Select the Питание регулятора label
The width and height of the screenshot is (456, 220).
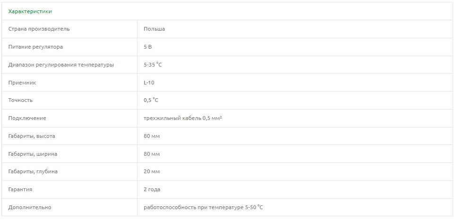(35, 47)
